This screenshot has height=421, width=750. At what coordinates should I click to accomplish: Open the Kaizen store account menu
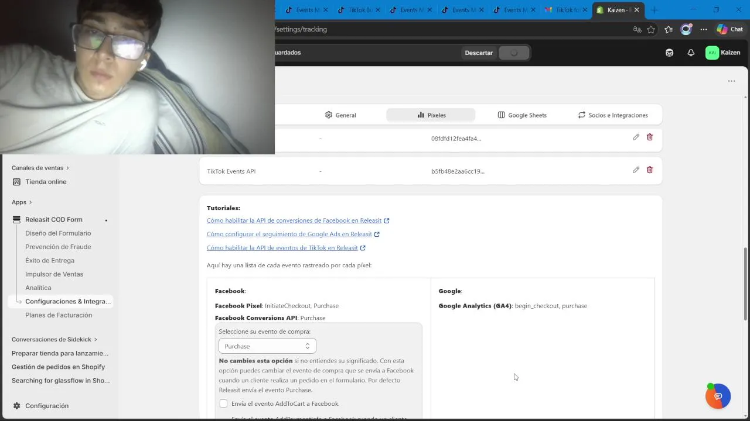tap(723, 53)
